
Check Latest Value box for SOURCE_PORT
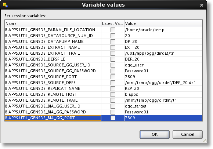click(113, 77)
